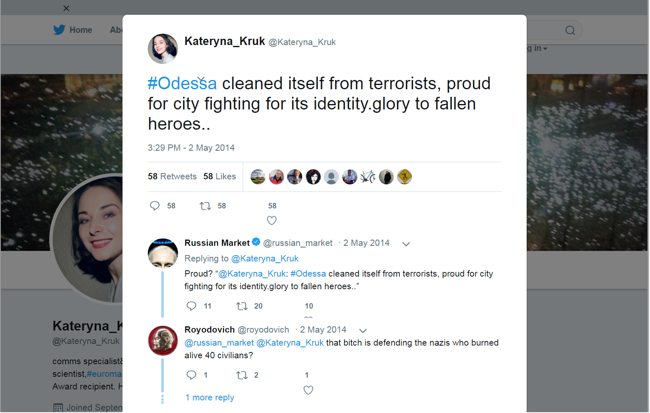Viewport: 650px width, 413px height.
Task: Open Kateryna_Kruk's avatar in the tweet header
Action: coord(163,49)
